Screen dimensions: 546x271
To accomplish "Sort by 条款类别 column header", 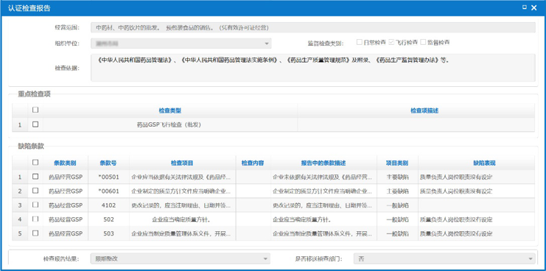I will 65,163.
